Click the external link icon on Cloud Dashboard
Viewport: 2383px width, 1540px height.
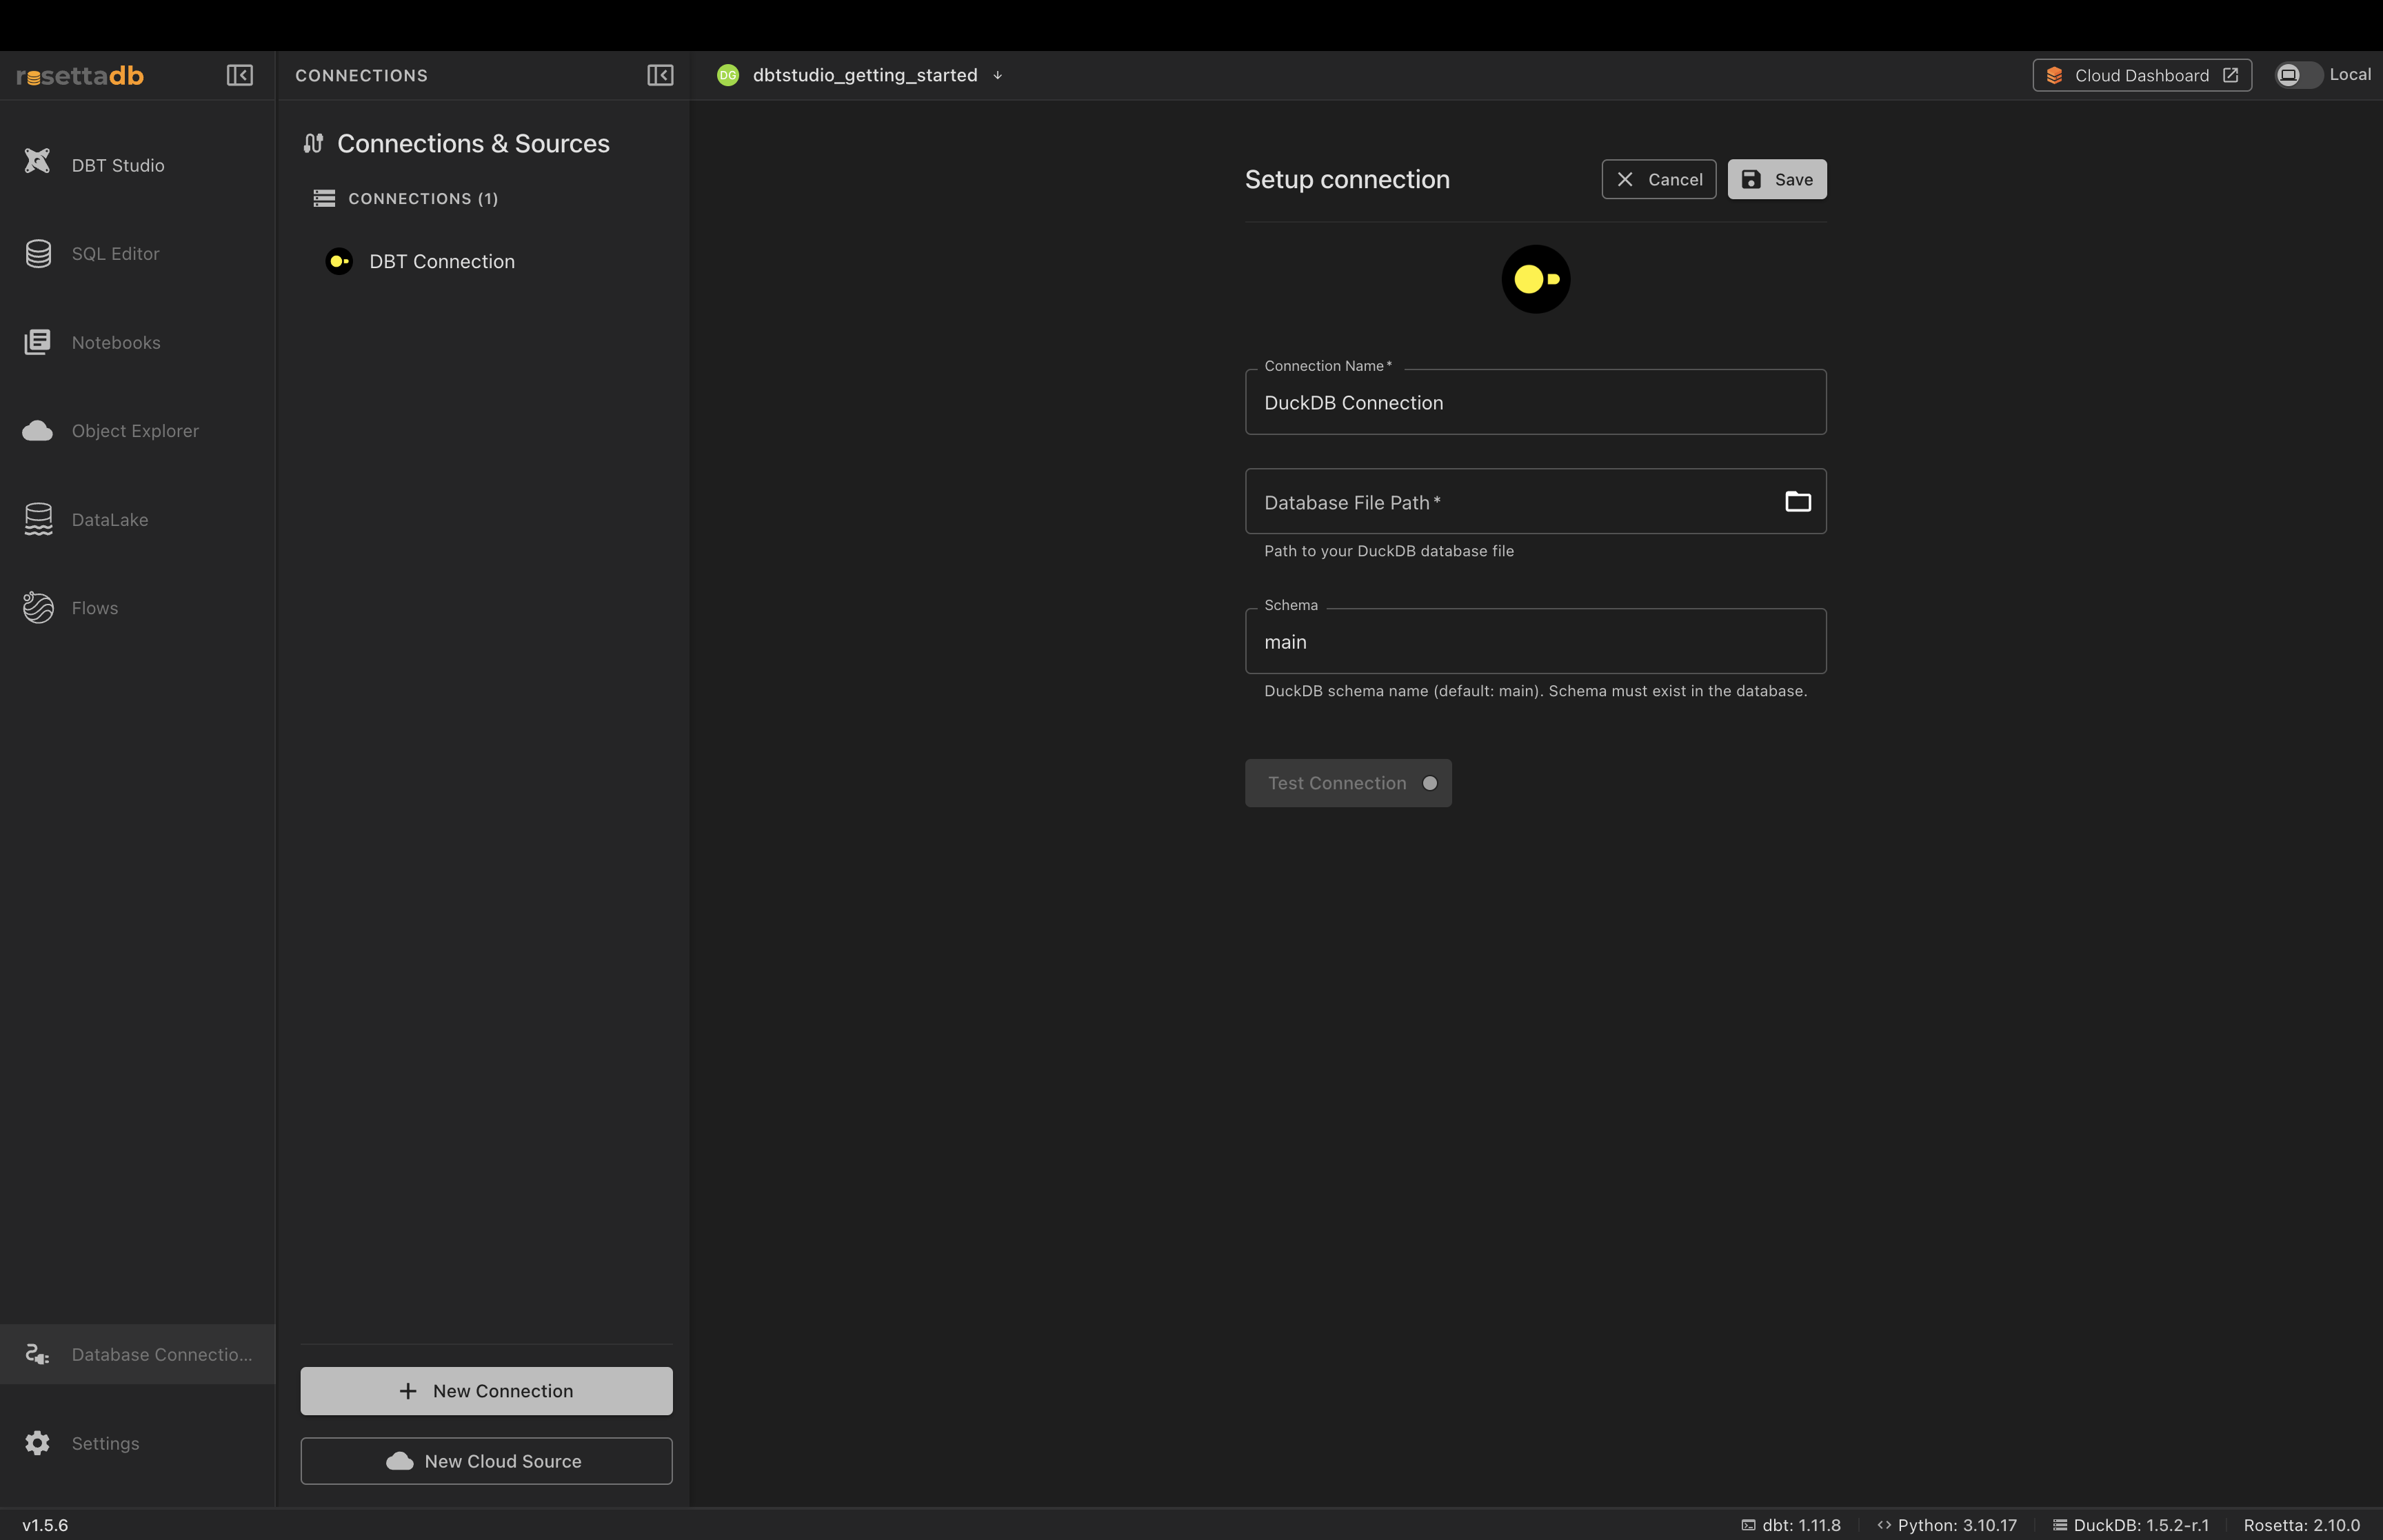pyautogui.click(x=2230, y=75)
